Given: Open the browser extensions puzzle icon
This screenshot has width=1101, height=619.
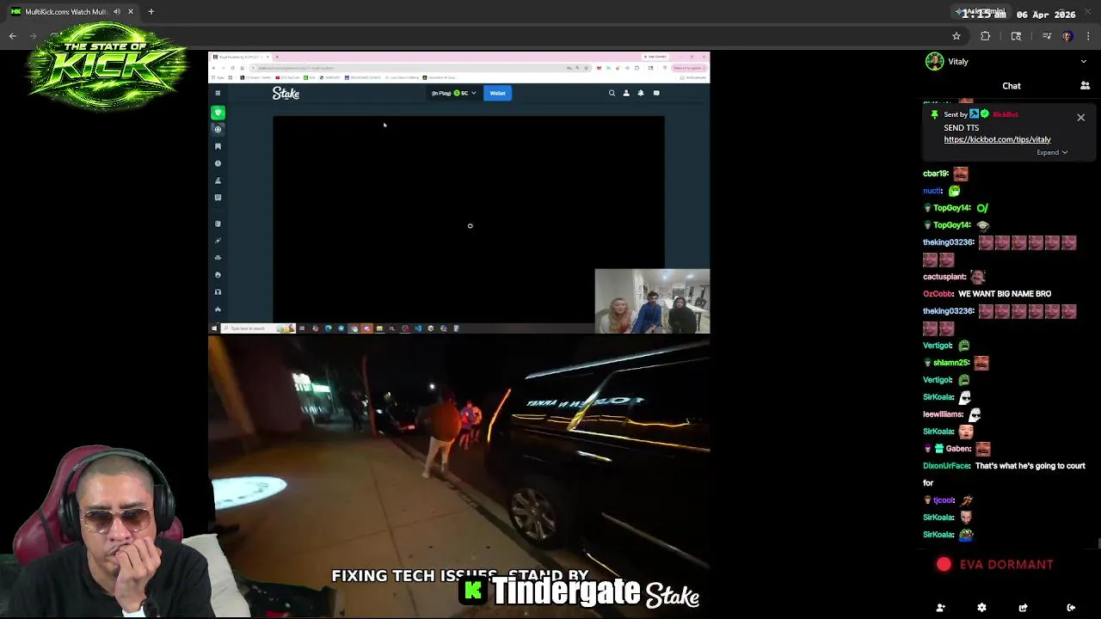Looking at the screenshot, I should [x=986, y=36].
